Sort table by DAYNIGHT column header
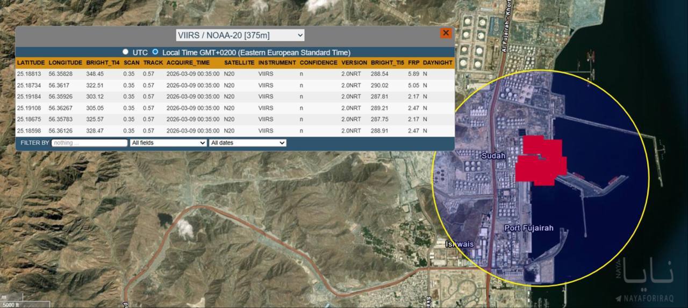The height and width of the screenshot is (308, 688). (437, 63)
